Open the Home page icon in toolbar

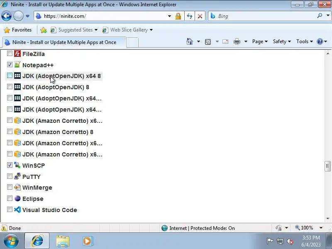(190, 41)
